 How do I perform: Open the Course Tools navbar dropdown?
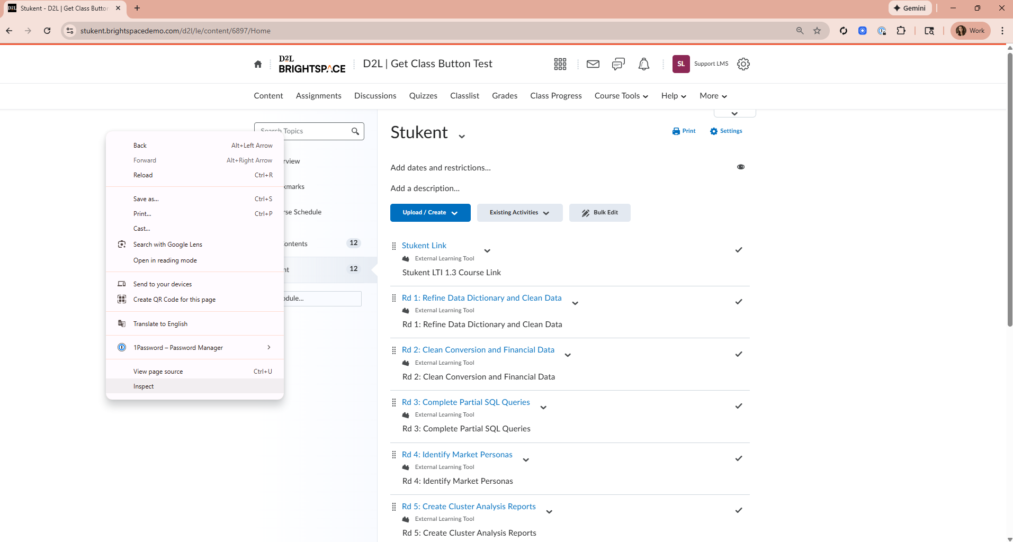click(621, 96)
